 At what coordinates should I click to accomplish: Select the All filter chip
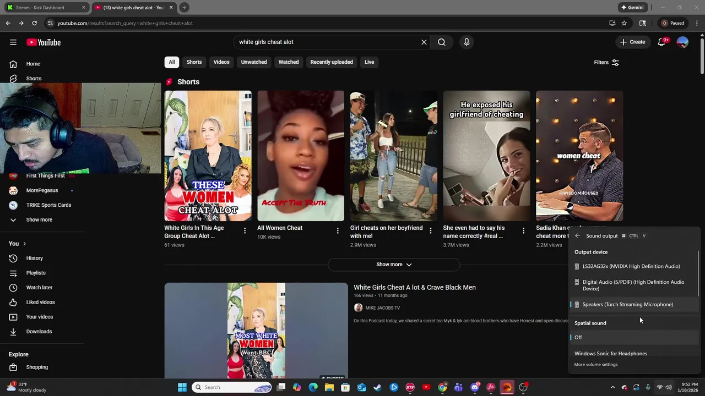point(172,62)
